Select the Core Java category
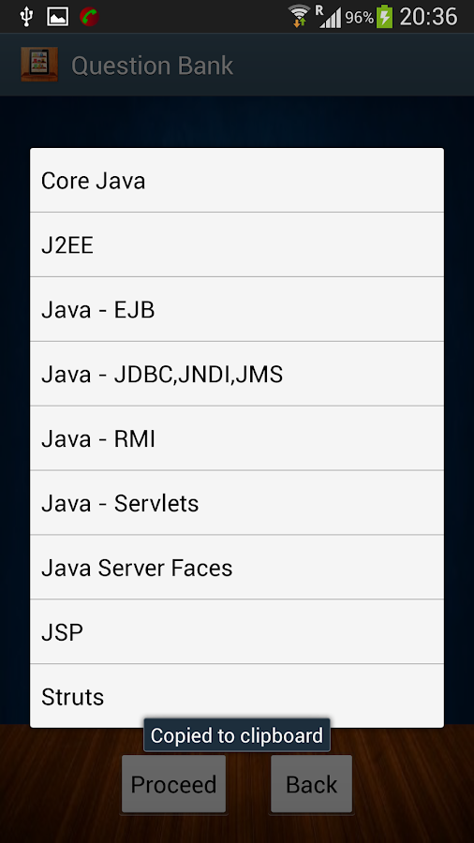The width and height of the screenshot is (474, 843). pos(237,181)
